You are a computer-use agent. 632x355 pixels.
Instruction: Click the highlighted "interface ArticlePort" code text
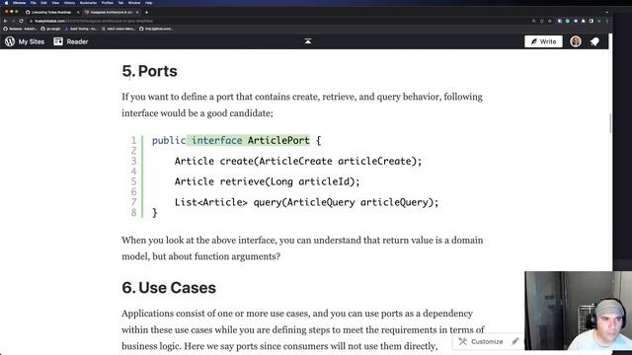pyautogui.click(x=248, y=140)
